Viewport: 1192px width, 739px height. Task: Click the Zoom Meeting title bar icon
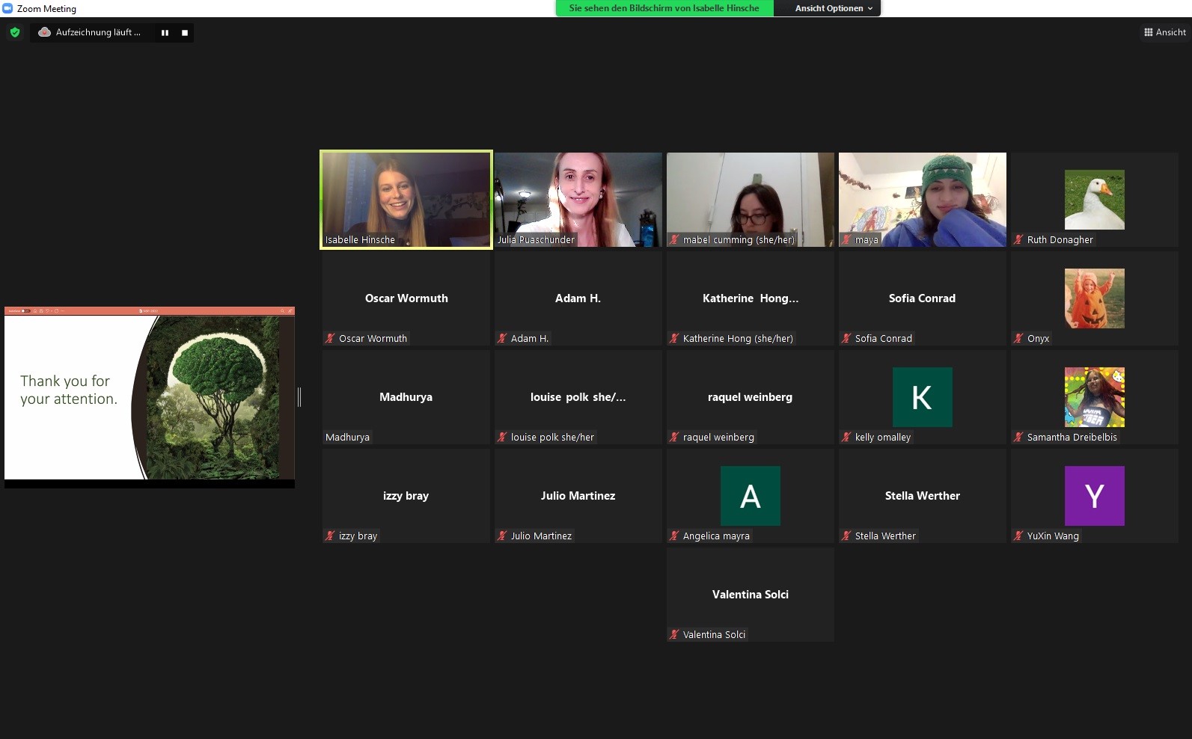7,8
